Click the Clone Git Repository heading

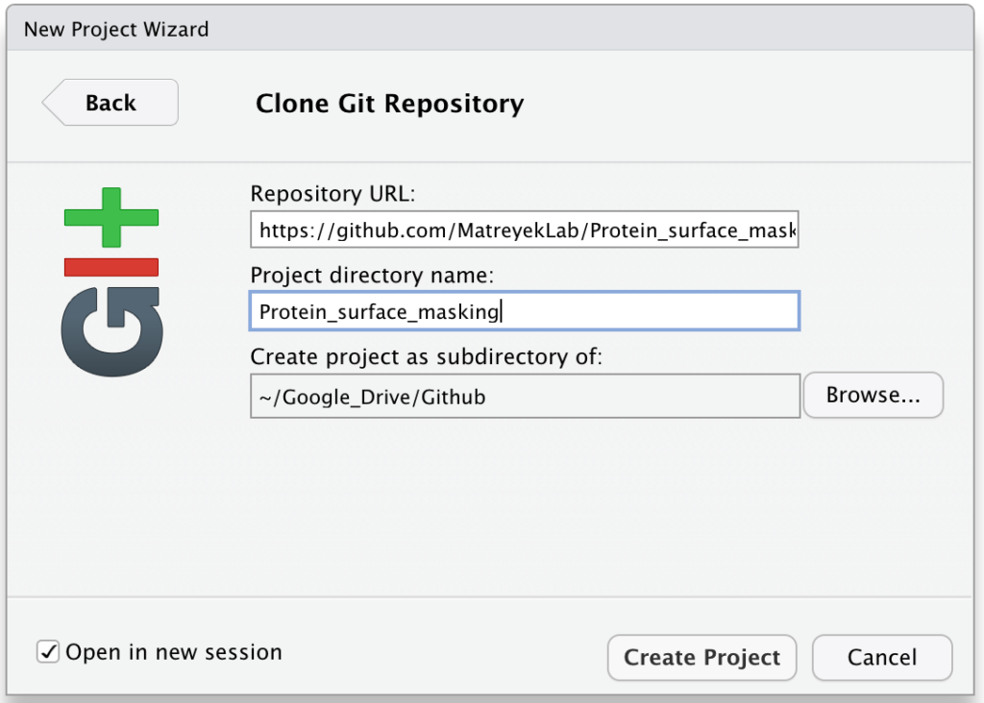pyautogui.click(x=390, y=104)
